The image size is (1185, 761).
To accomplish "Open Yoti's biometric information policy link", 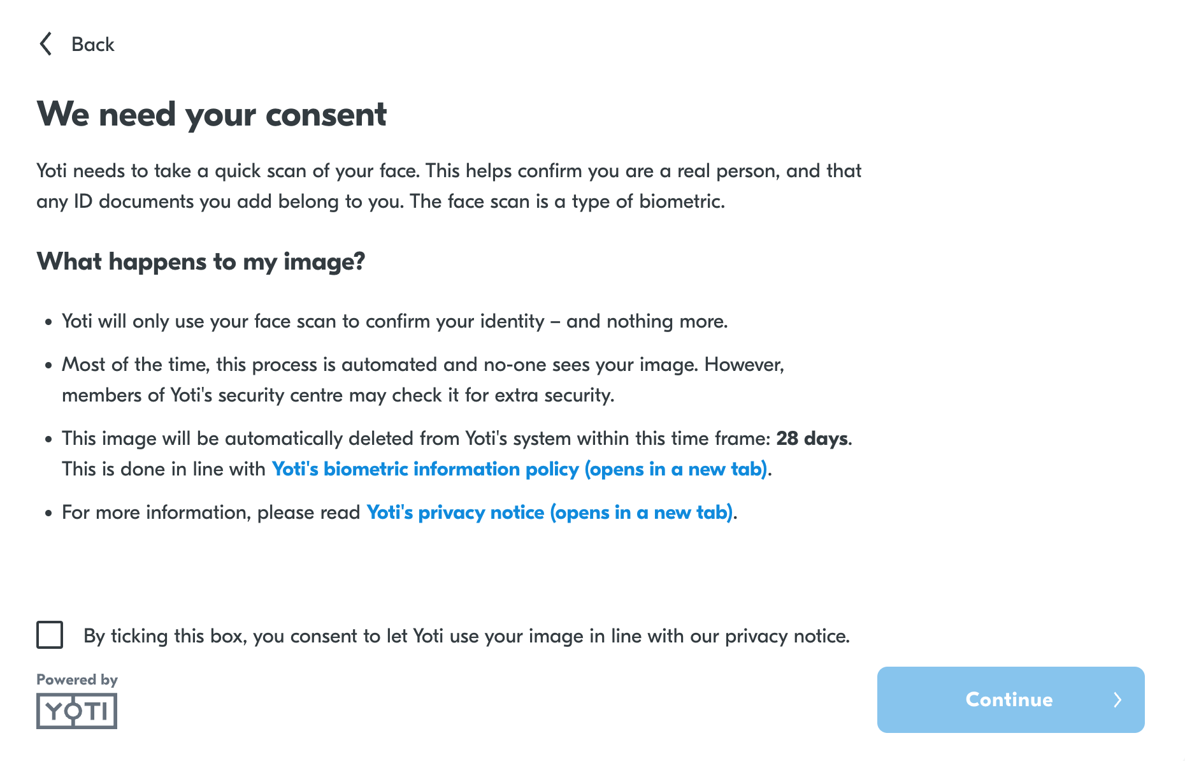I will 519,469.
